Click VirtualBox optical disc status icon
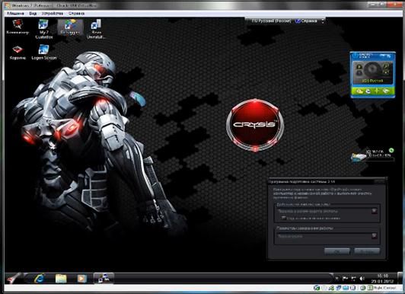 coord(324,288)
